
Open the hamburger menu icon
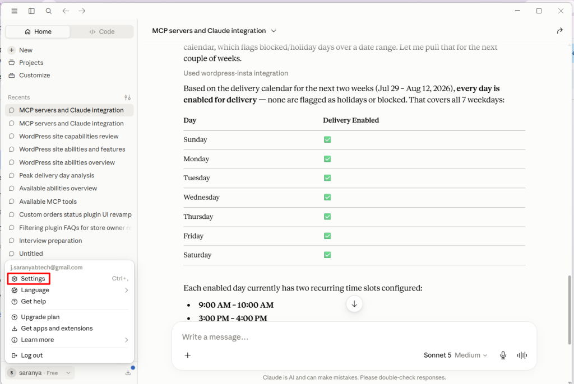tap(14, 11)
